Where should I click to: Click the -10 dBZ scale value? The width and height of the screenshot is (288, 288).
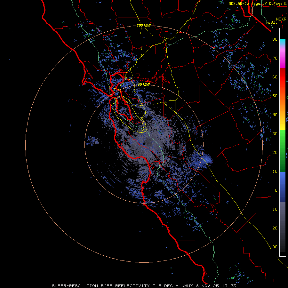[x=274, y=209]
